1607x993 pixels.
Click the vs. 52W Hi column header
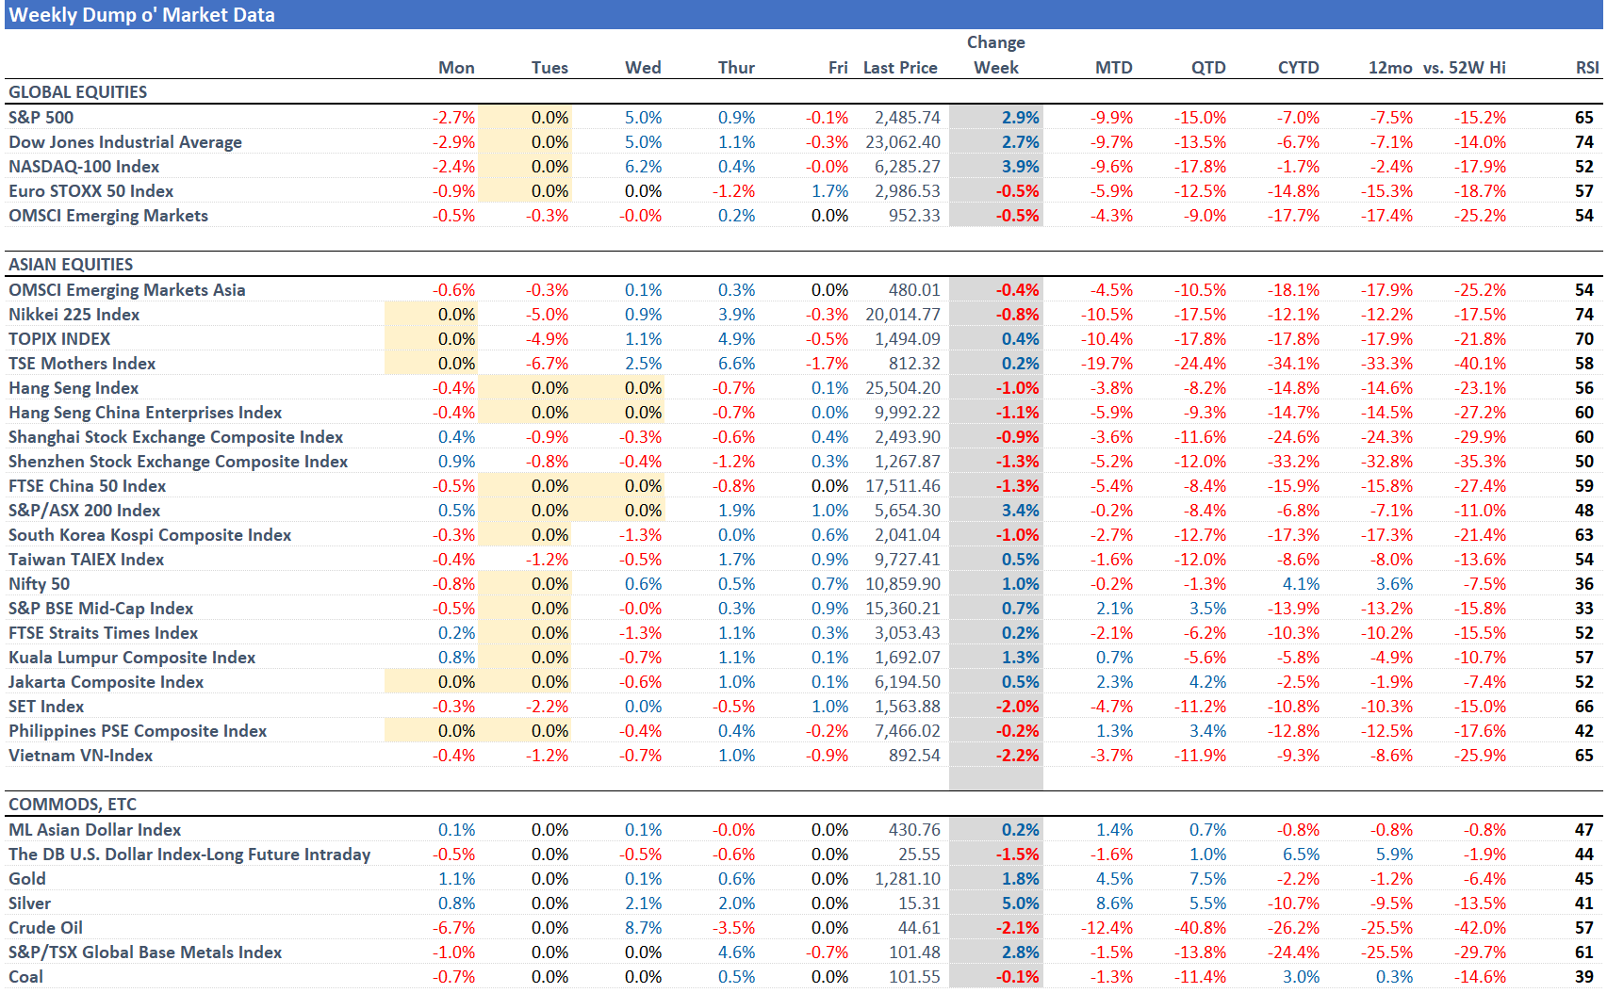(1464, 68)
